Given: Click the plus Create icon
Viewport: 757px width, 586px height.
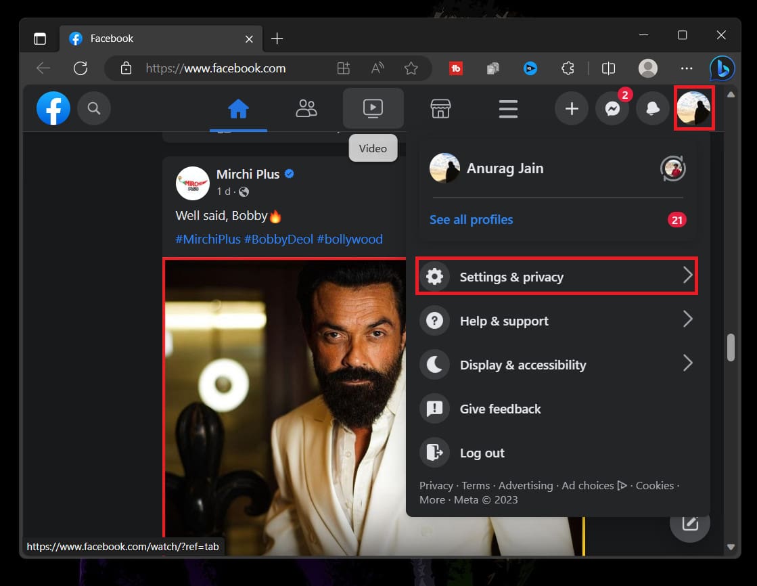Looking at the screenshot, I should coord(572,109).
